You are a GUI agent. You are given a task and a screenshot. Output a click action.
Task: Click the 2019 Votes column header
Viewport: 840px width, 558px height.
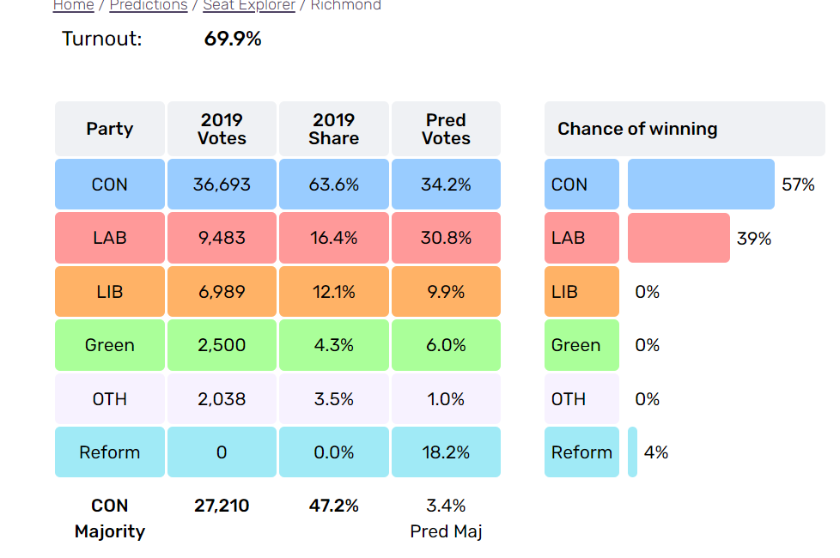point(222,129)
